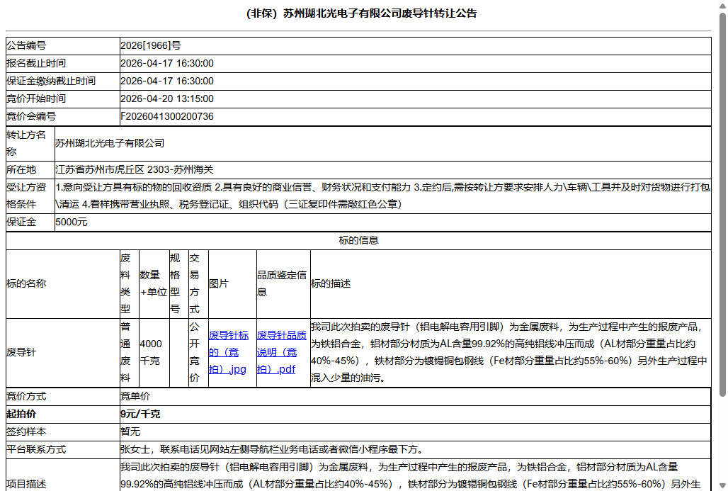Open the 废导针品质说明（竞拍）.pdf link
Screen dimensions: 728x491
coord(281,352)
